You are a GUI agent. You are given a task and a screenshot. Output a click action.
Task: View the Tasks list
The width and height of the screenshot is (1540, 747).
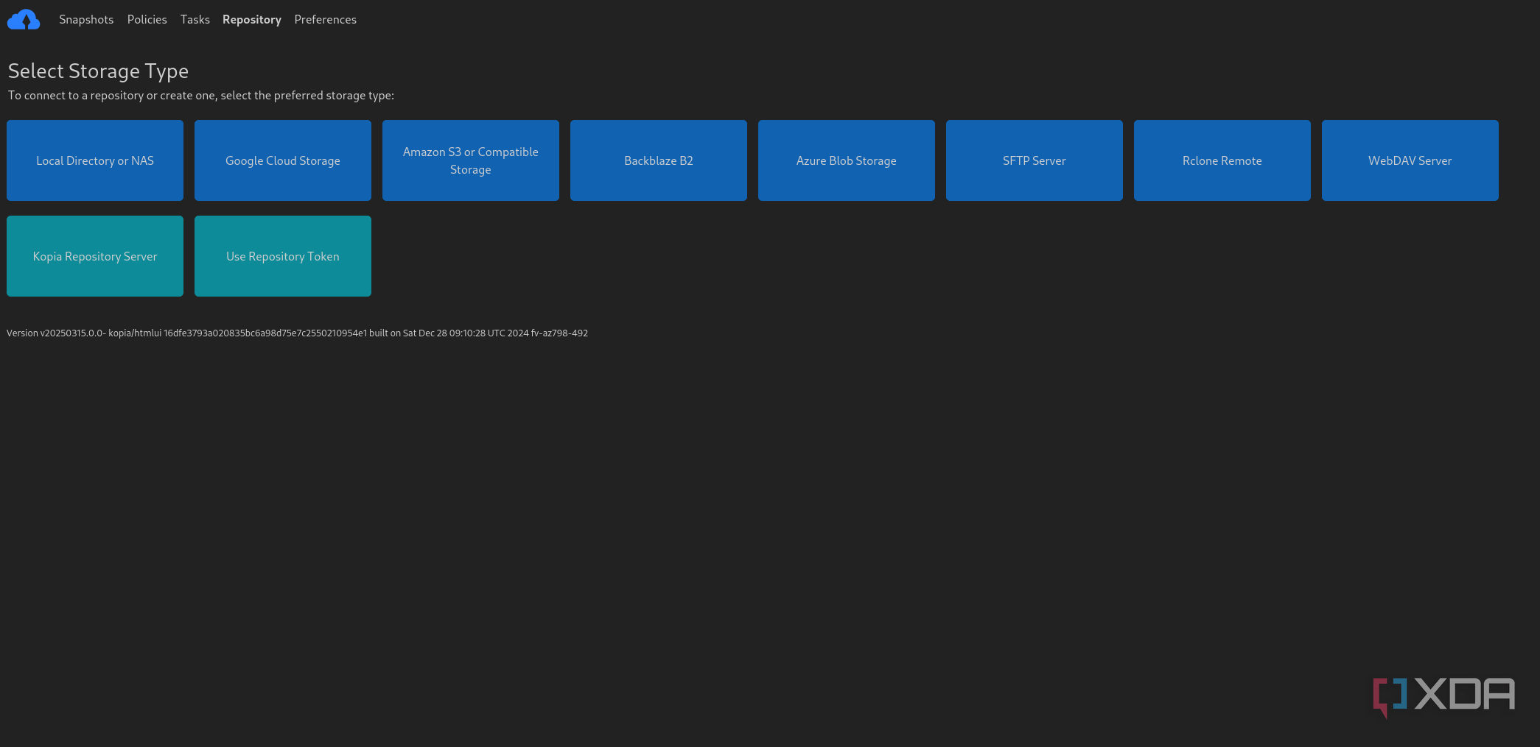195,19
